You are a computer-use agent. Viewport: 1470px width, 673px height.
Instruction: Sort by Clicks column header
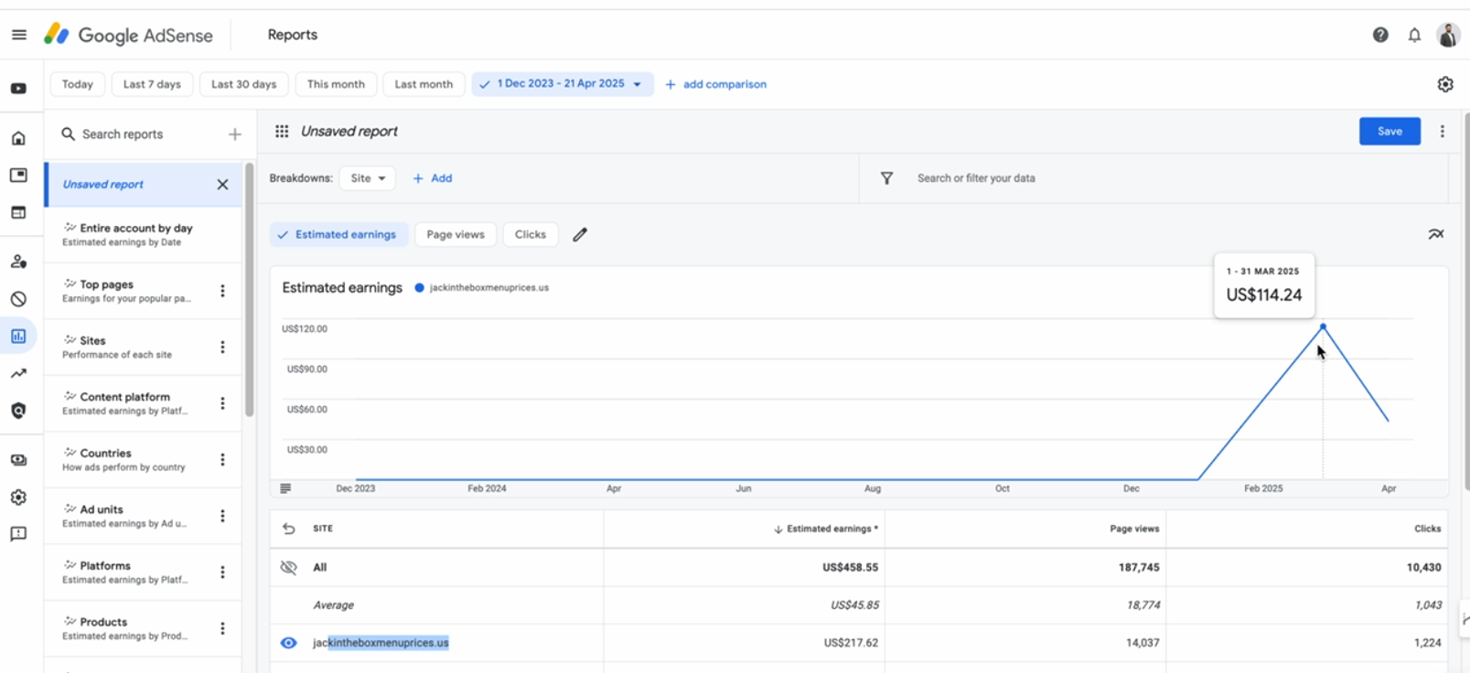1427,529
